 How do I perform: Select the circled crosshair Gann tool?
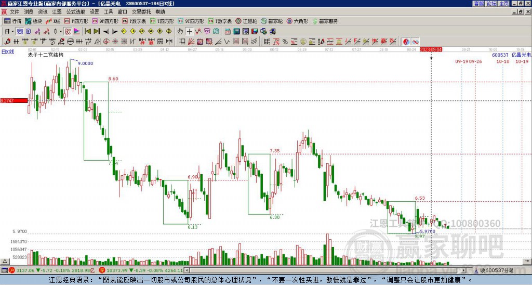[106, 42]
